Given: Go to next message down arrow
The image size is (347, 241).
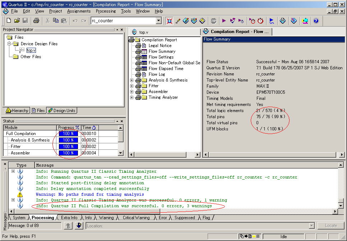Looking at the screenshot, I should pos(79,226).
